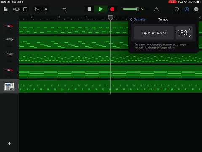Tap the Tempo popover title
This screenshot has width=202, height=152.
coord(163,19)
